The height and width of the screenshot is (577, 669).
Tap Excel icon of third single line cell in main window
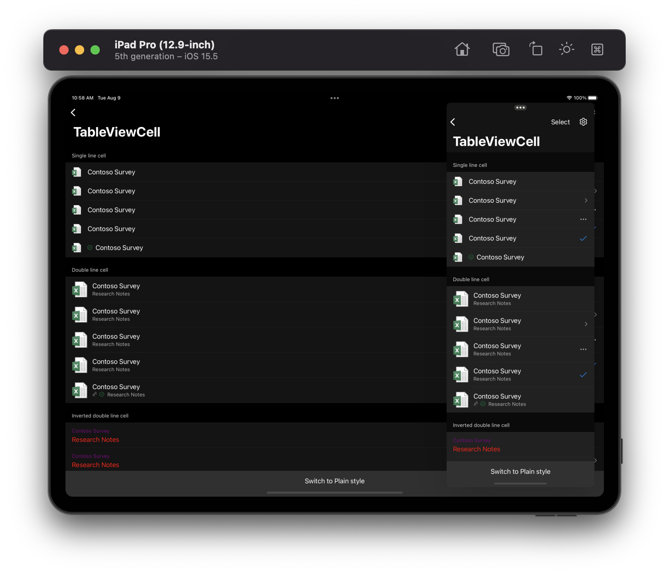tap(77, 210)
